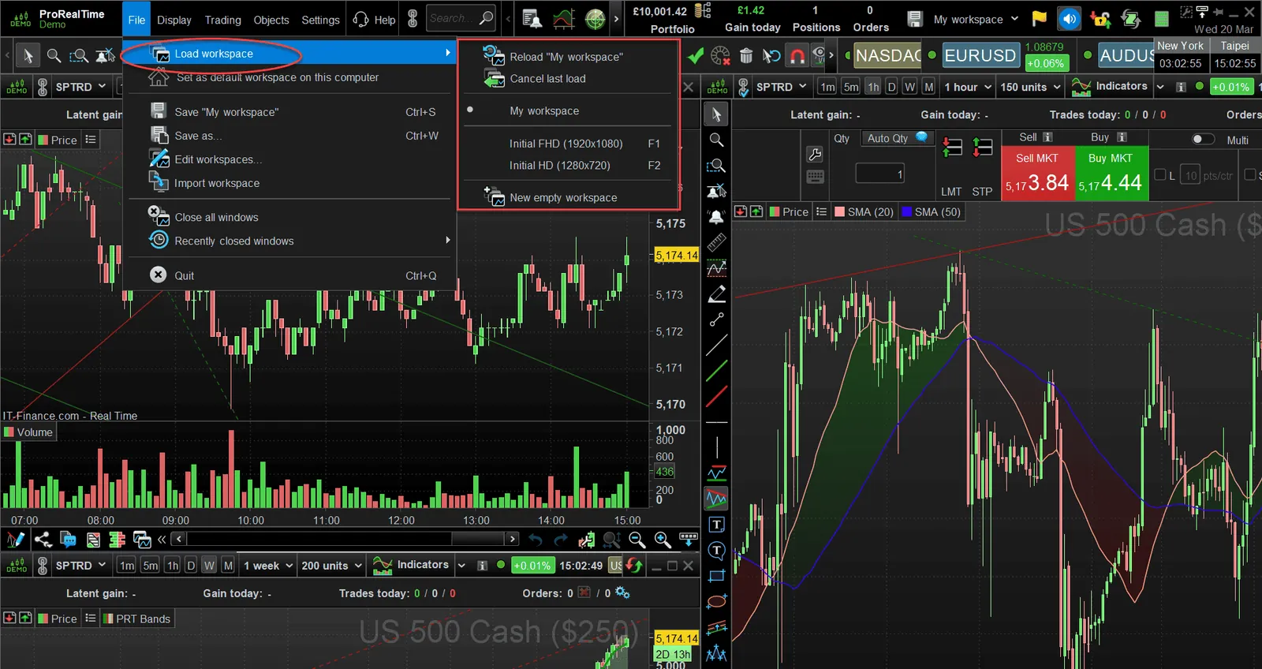Image resolution: width=1262 pixels, height=669 pixels.
Task: Click the NASDAQ ticker button
Action: (888, 56)
